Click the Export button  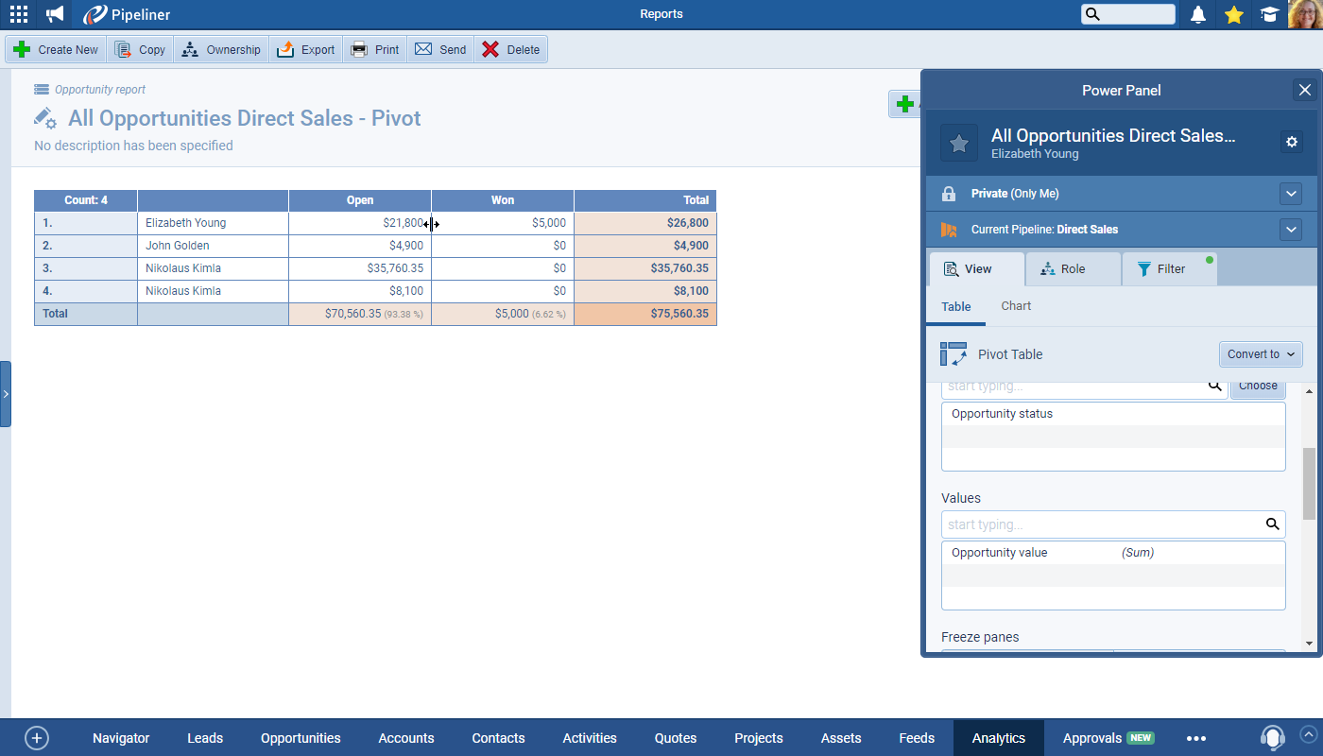(306, 50)
